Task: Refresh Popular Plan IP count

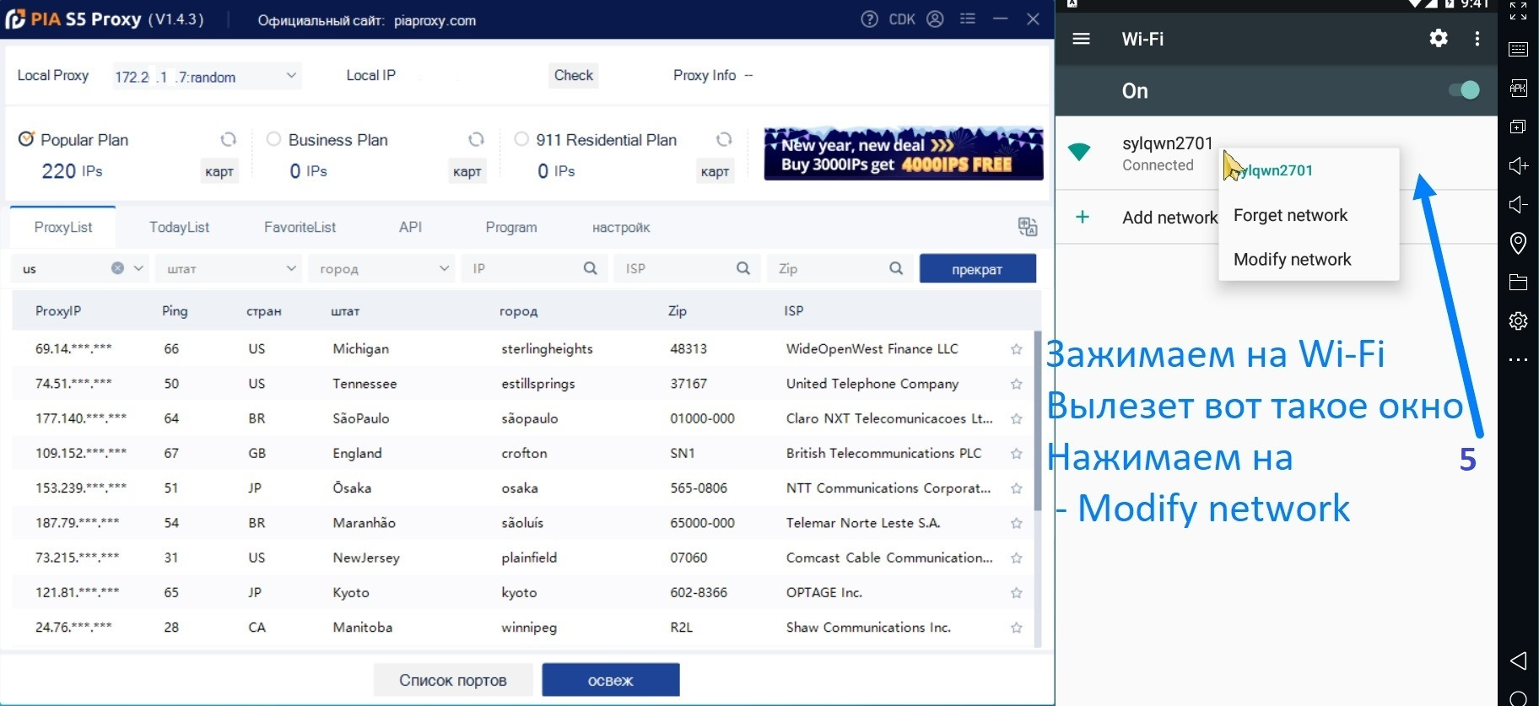Action: pos(228,140)
